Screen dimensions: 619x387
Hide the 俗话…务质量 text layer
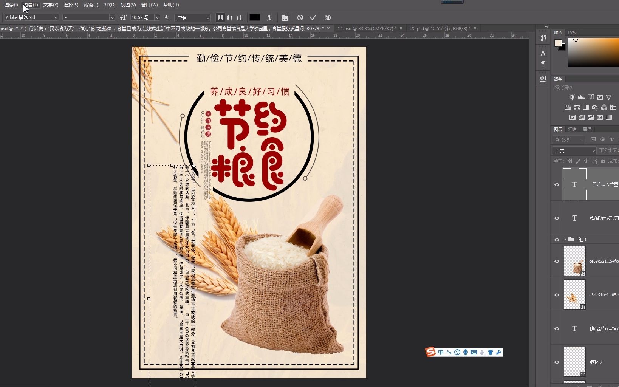(x=557, y=185)
